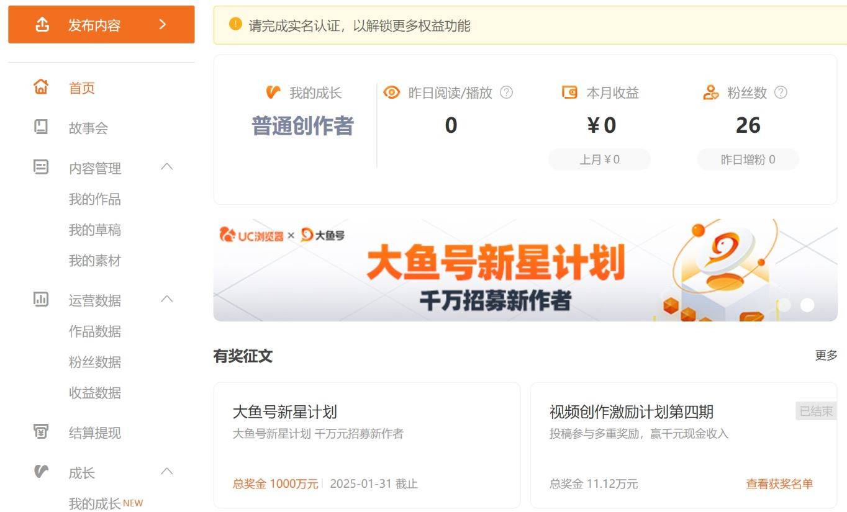Click the 有奖征文 section heading

pyautogui.click(x=243, y=356)
